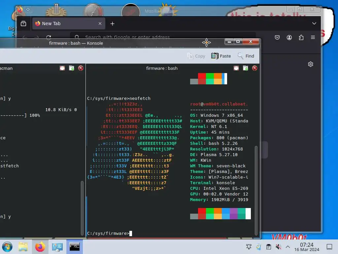This screenshot has width=338, height=254.
Task: Open Firefox View button in tab bar
Action: [23, 23]
